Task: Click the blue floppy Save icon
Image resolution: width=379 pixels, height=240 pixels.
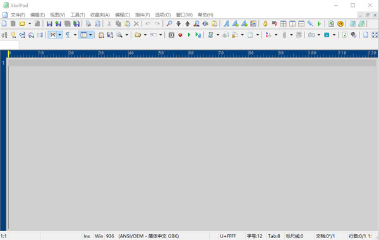Action: point(49,24)
